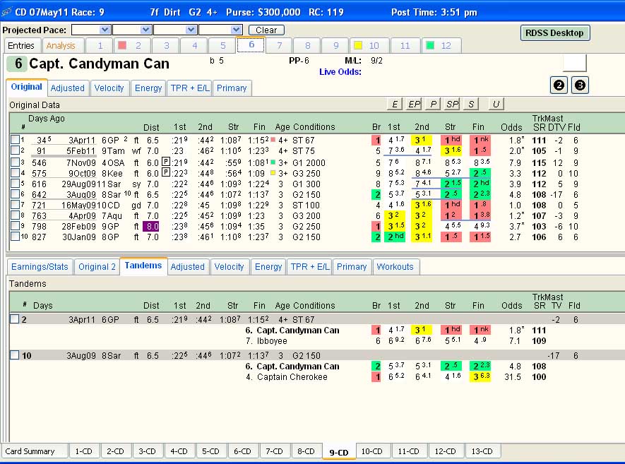The width and height of the screenshot is (625, 464).
Task: Click the U running style button
Action: coord(496,104)
